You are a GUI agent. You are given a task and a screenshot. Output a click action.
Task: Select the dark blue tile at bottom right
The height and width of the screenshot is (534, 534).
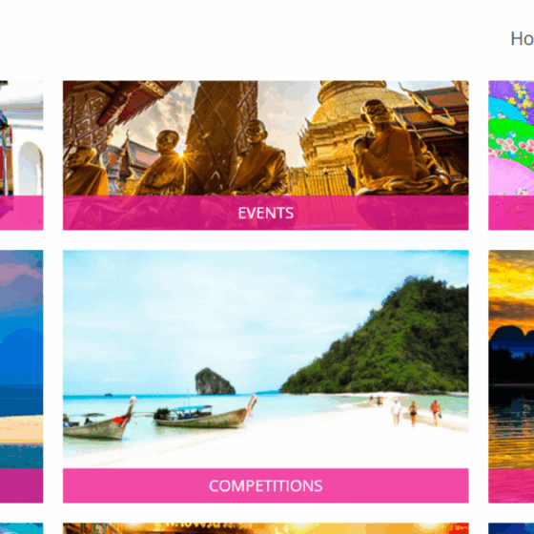(x=511, y=528)
